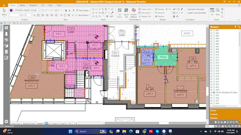Toggle Leader Lines Selectable checkbox
The width and height of the screenshot is (241, 135).
(x=185, y=13)
